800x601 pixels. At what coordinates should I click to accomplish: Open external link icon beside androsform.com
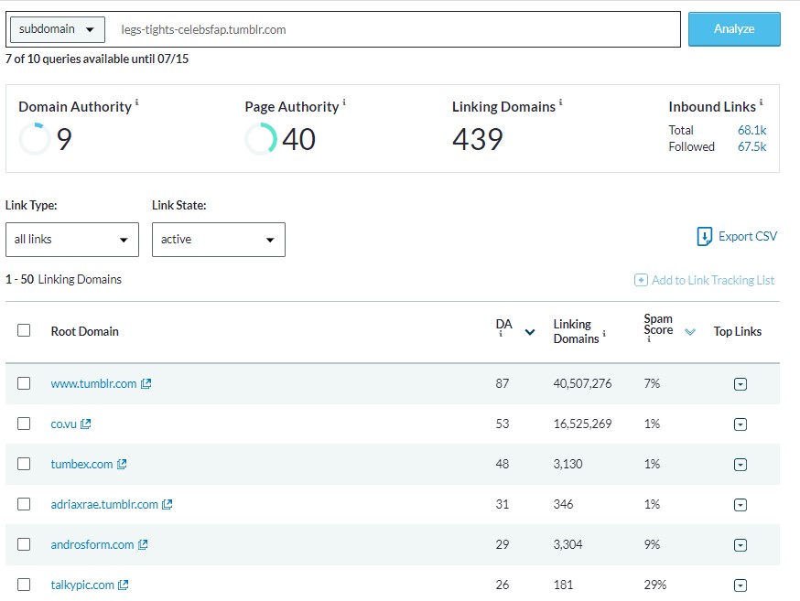(x=143, y=544)
